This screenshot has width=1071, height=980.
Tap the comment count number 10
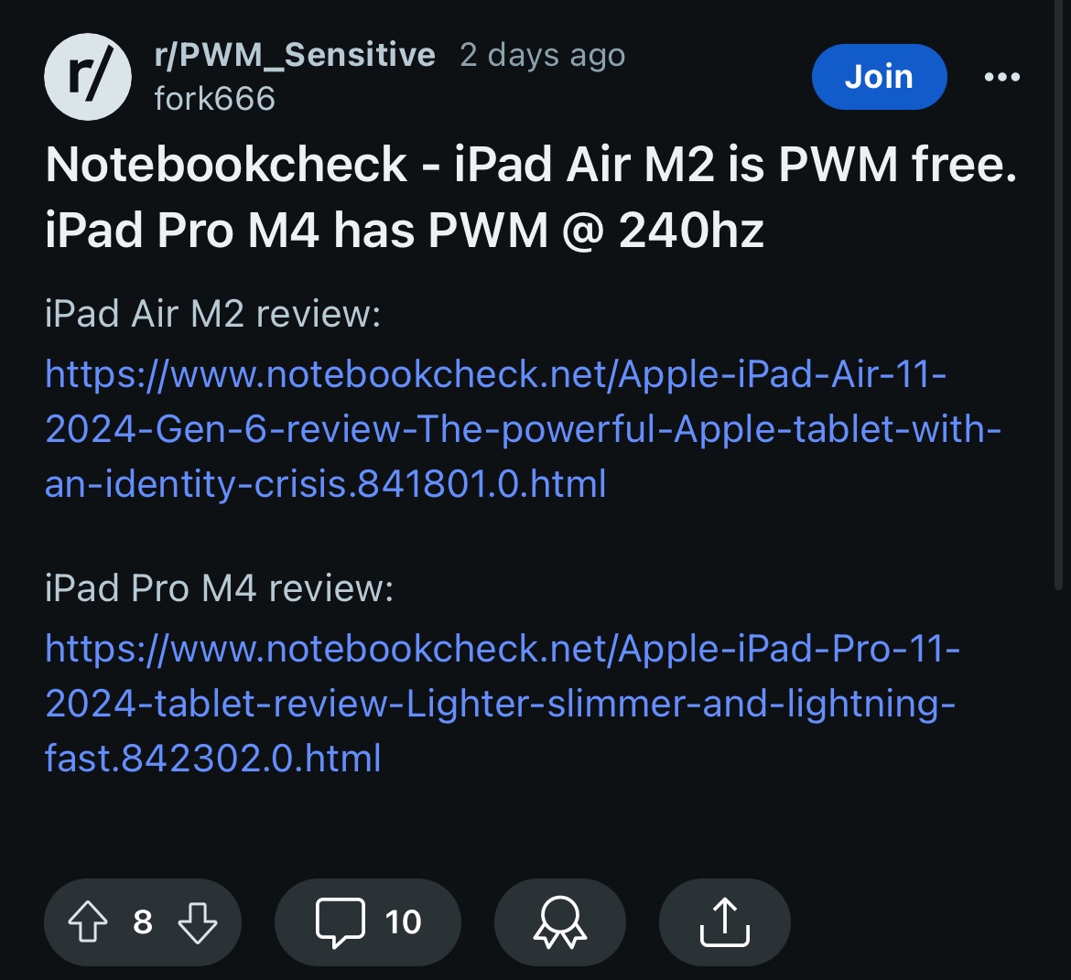pos(403,921)
